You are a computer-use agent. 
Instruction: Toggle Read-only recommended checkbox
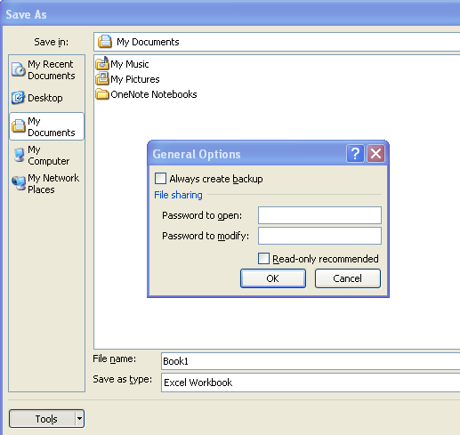[263, 259]
